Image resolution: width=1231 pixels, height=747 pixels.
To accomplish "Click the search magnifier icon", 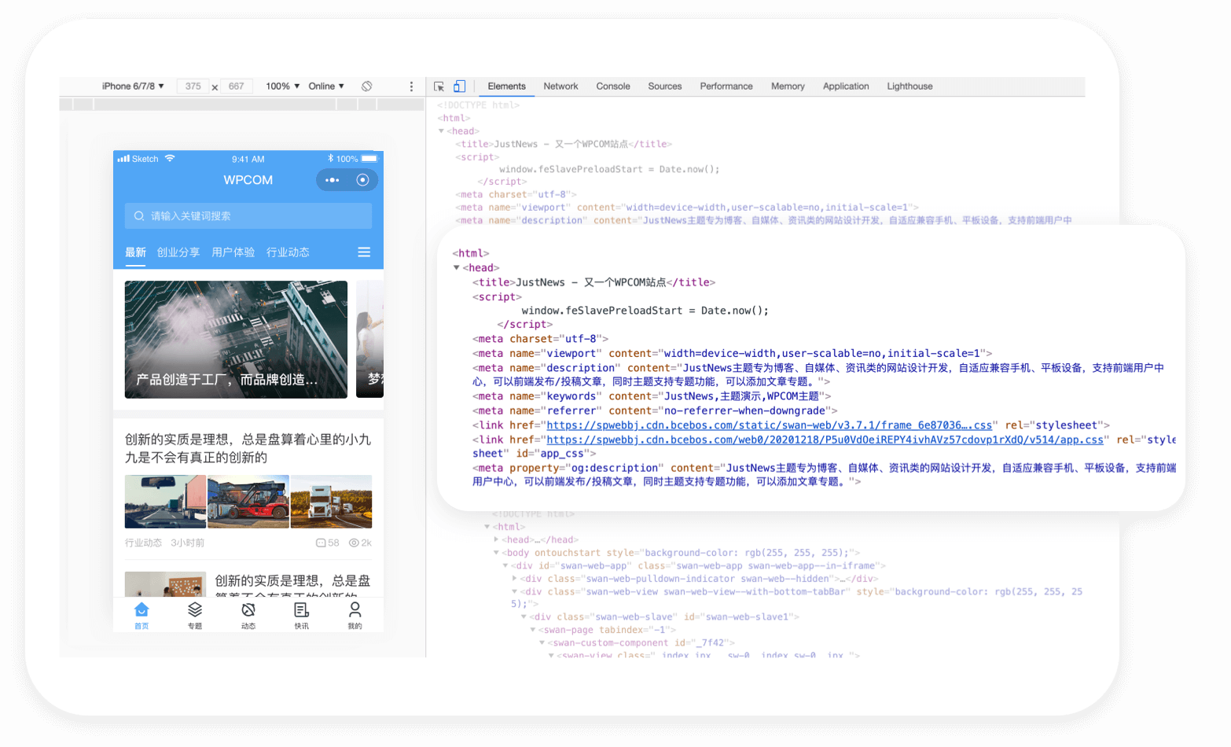I will click(139, 216).
